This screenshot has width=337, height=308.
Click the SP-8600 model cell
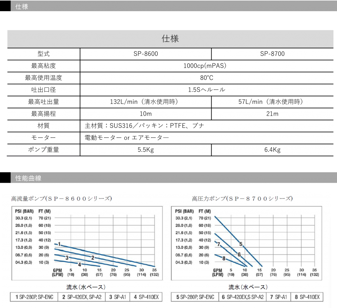[x=146, y=54]
